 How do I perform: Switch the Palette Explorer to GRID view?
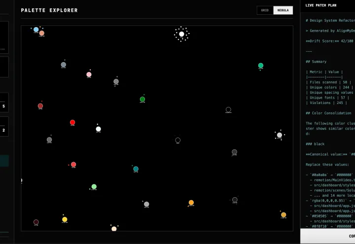click(265, 10)
